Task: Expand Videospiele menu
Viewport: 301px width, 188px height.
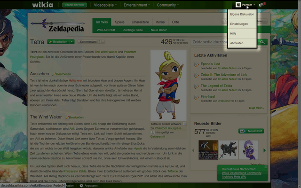Action: [105, 5]
